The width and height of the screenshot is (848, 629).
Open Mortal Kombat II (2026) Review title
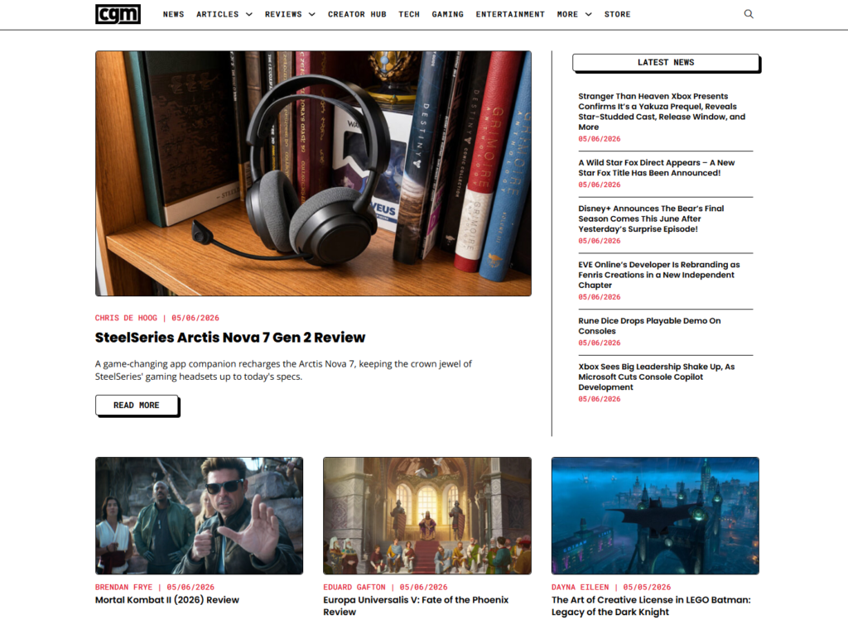click(x=167, y=600)
